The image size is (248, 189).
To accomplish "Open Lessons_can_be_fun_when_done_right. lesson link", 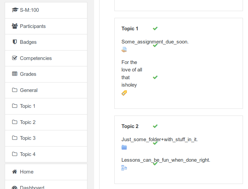I will point(166,160).
